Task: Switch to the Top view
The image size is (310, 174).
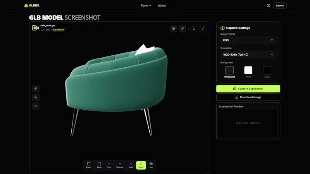Action: [x=109, y=165]
